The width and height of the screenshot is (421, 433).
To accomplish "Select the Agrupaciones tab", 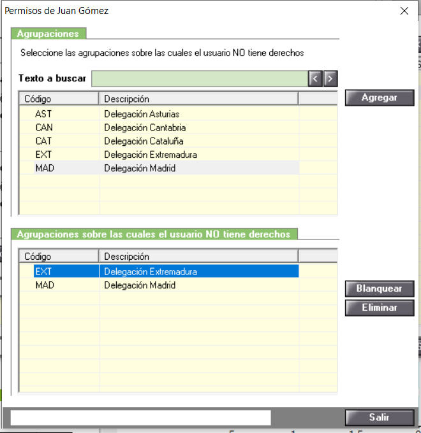I will point(48,34).
